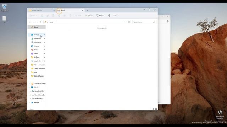227x127 pixels.
Task: Expand the Network node
Action: 29,102
